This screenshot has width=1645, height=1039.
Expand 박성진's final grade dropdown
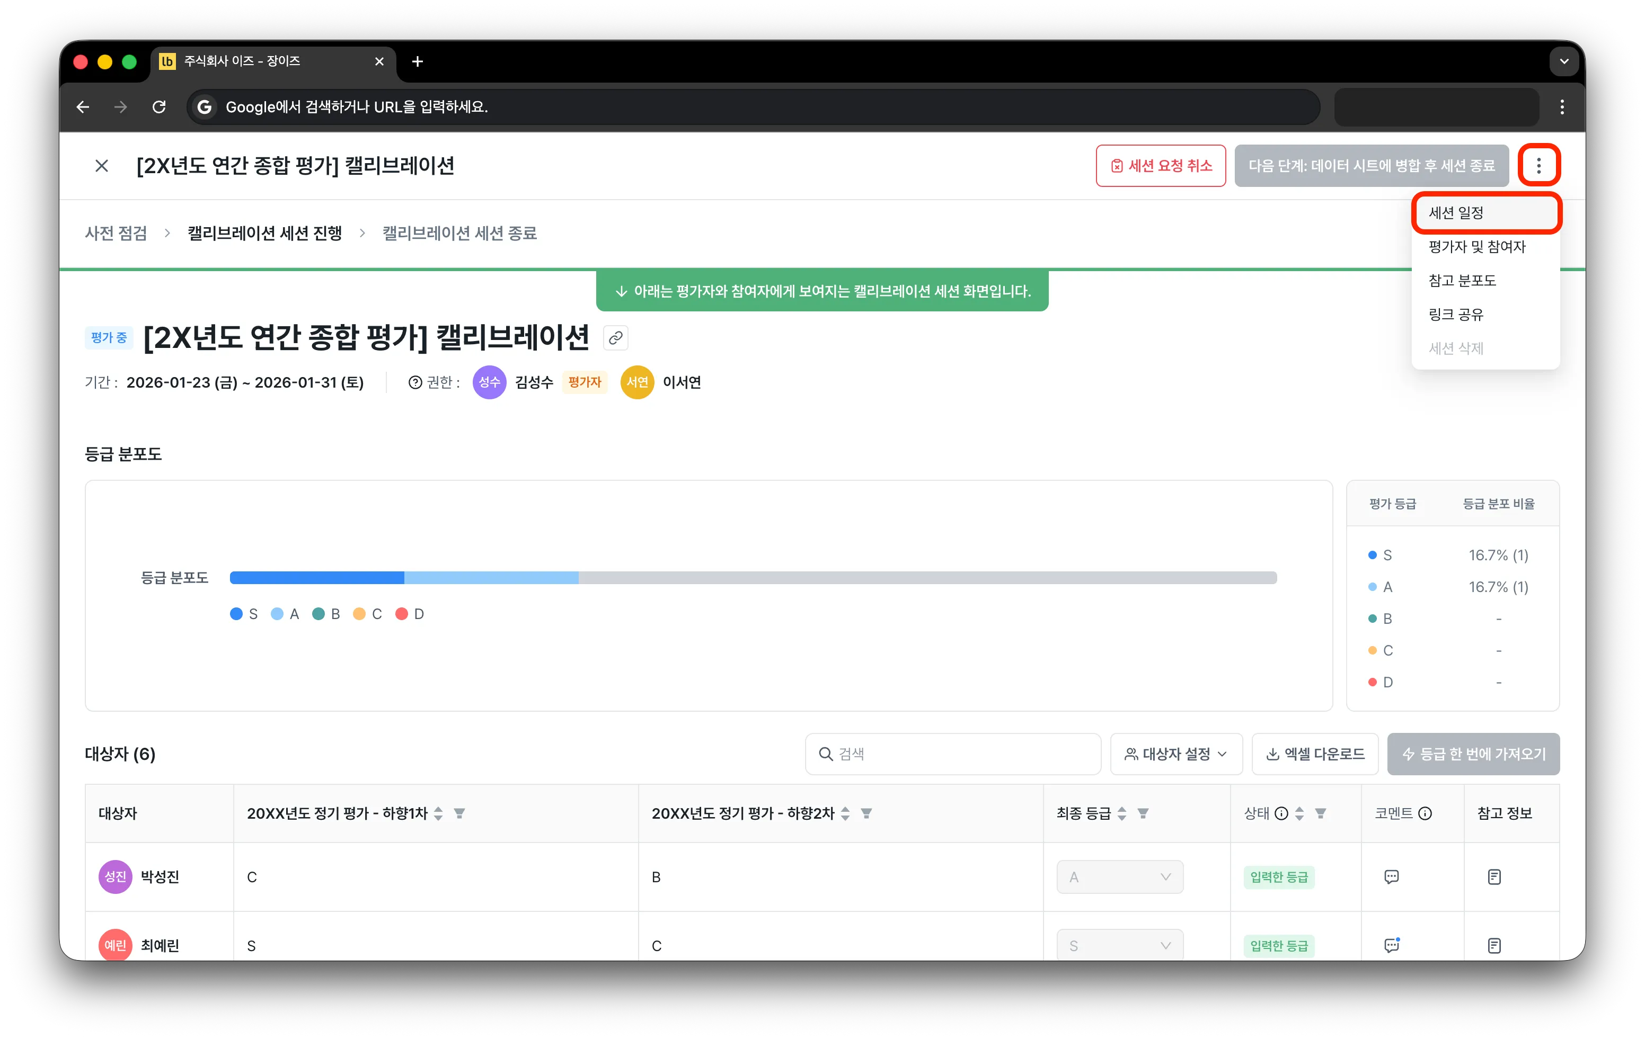[x=1120, y=876]
